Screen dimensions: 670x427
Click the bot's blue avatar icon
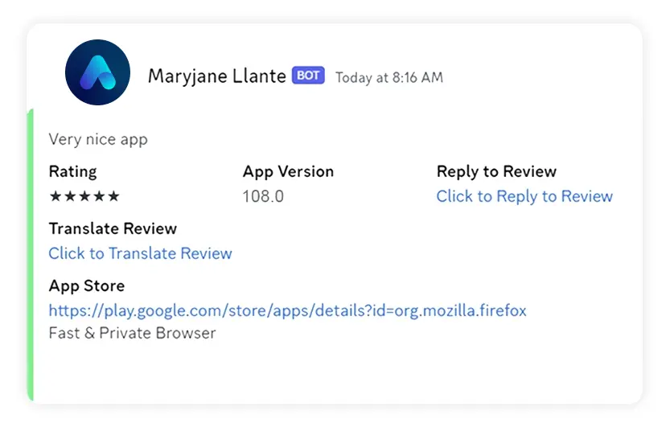(97, 72)
